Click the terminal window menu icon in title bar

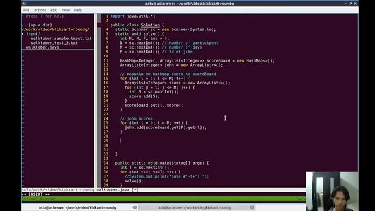coord(25,4)
